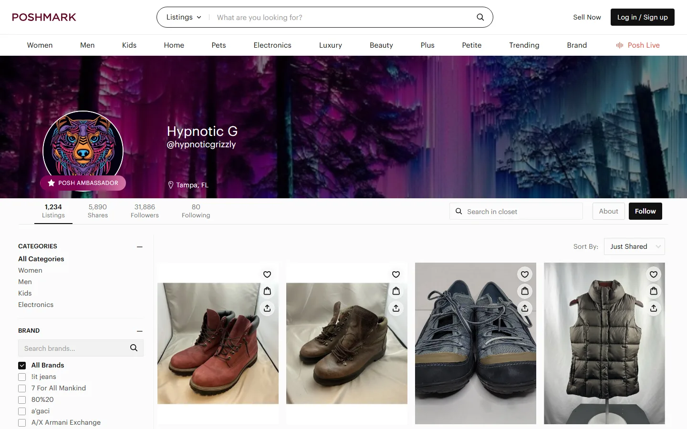Open the Electronics navigation menu
This screenshot has width=687, height=429.
(272, 45)
